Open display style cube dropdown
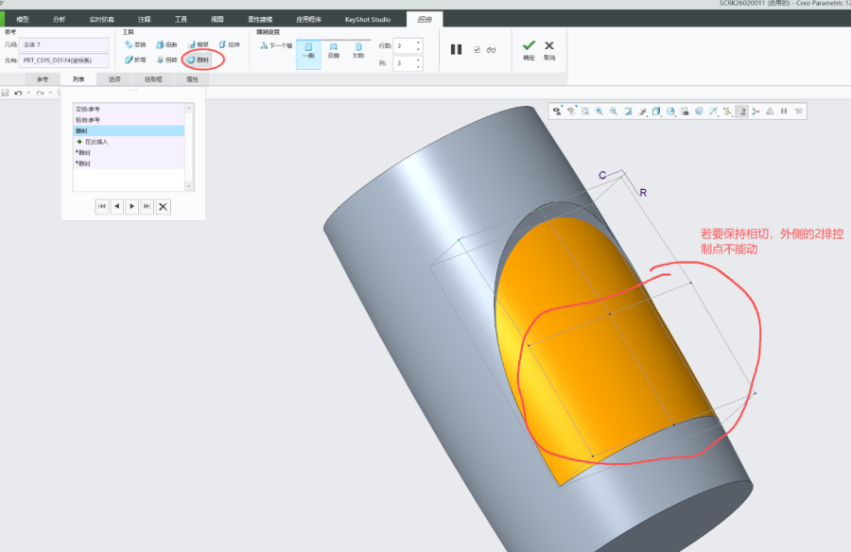The image size is (851, 552). (656, 112)
